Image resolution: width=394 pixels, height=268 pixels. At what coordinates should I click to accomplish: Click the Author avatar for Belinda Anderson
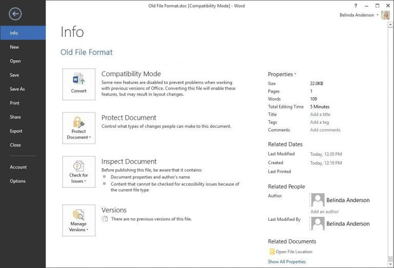317,200
